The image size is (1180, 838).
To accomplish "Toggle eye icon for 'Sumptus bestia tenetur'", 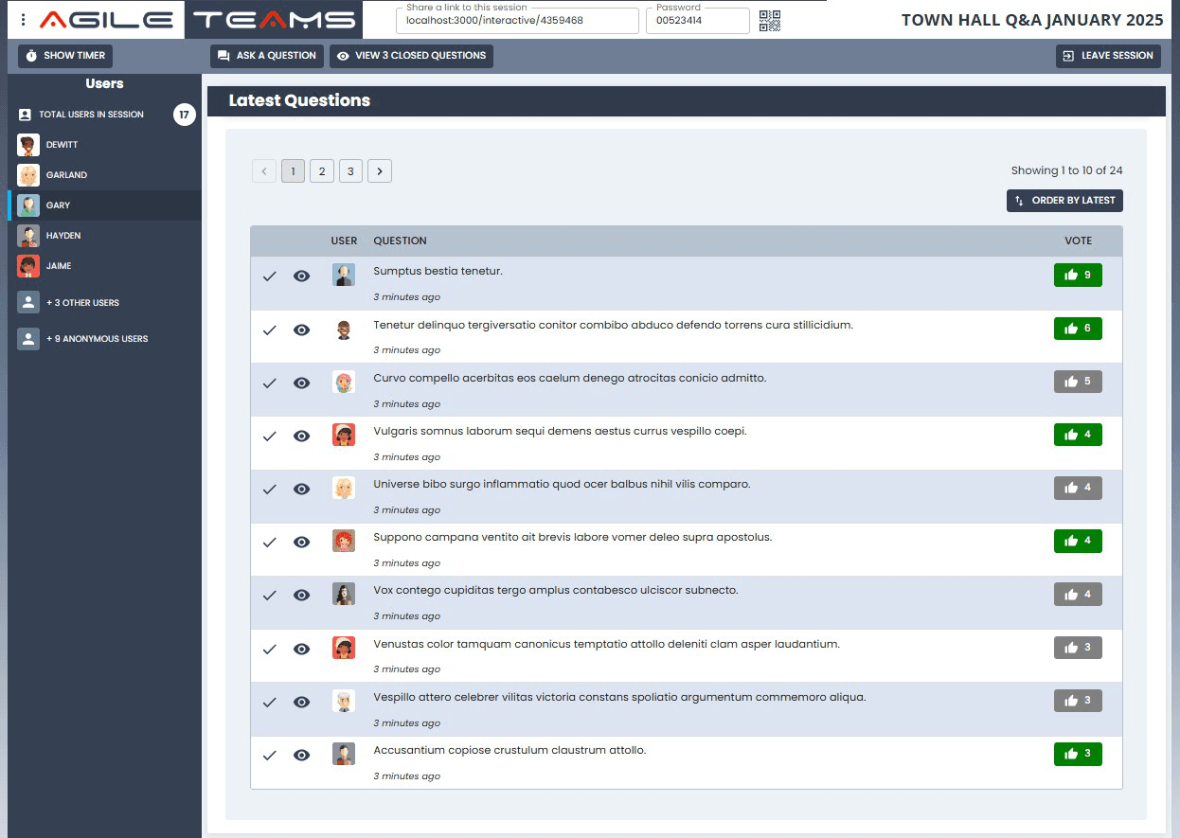I will [x=302, y=276].
